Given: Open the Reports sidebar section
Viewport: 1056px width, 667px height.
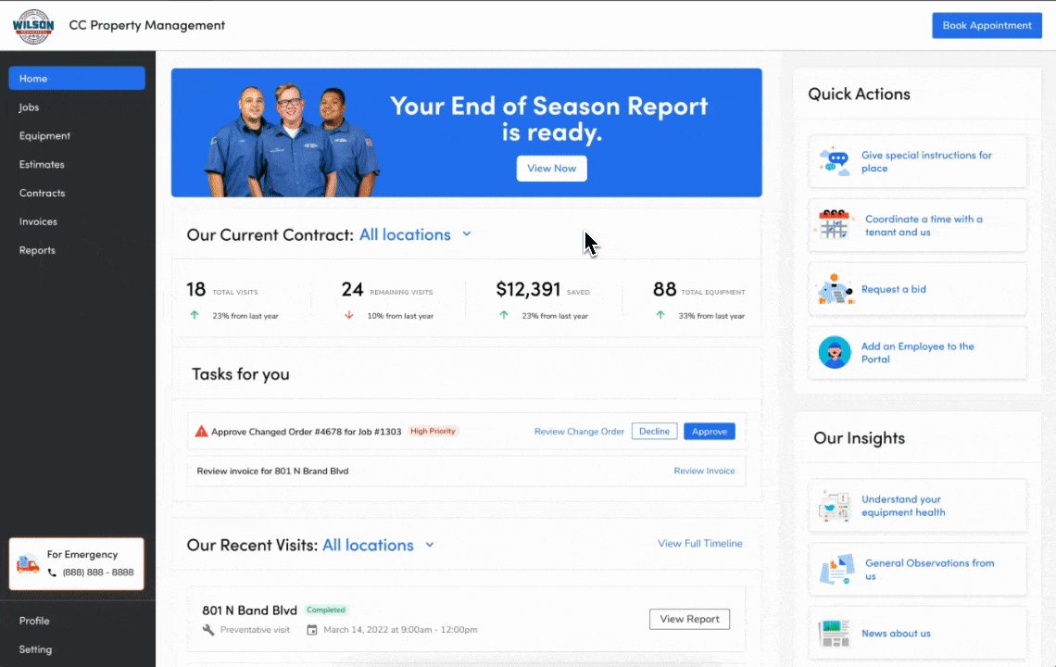Looking at the screenshot, I should coord(37,250).
